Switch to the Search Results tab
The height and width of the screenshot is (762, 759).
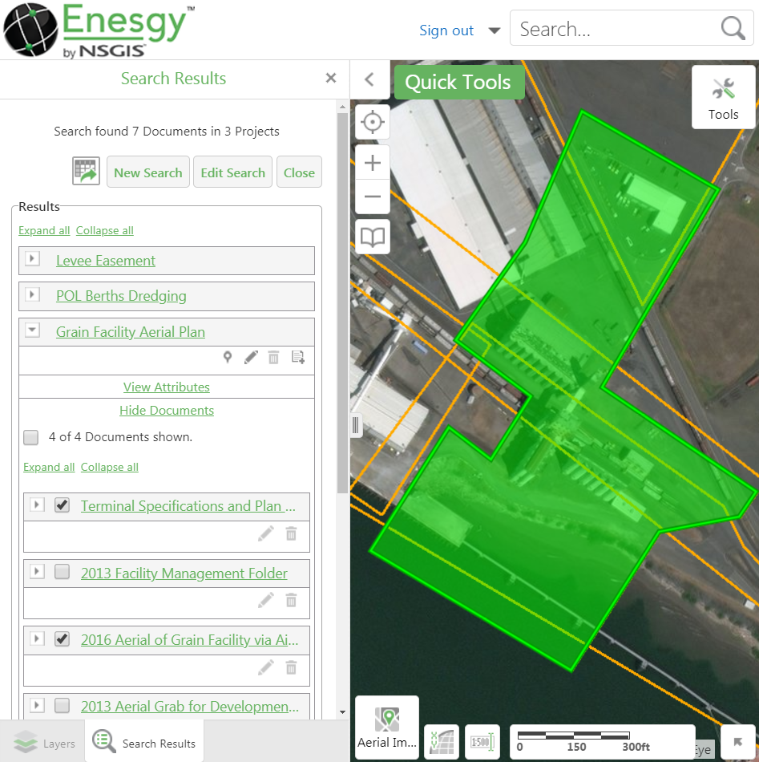click(x=144, y=743)
